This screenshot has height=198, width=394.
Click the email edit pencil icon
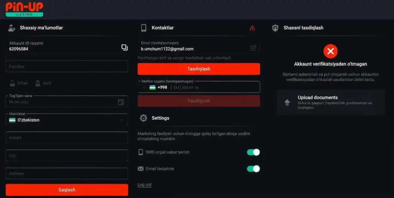(x=253, y=48)
